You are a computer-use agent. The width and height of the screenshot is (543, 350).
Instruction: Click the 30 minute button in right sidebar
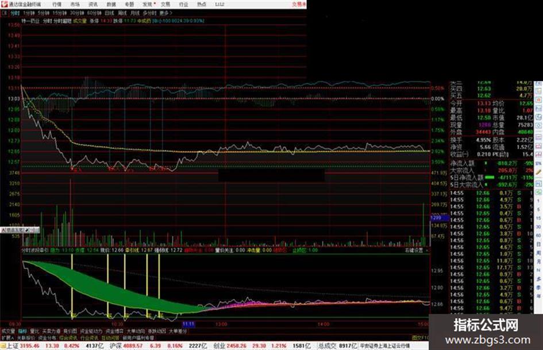538,227
